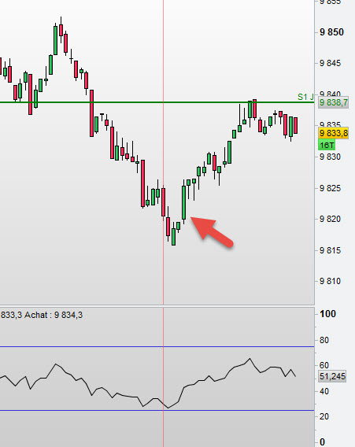The image size is (355, 447).
Task: Click the 40 level on RSI scale
Action: 324,391
